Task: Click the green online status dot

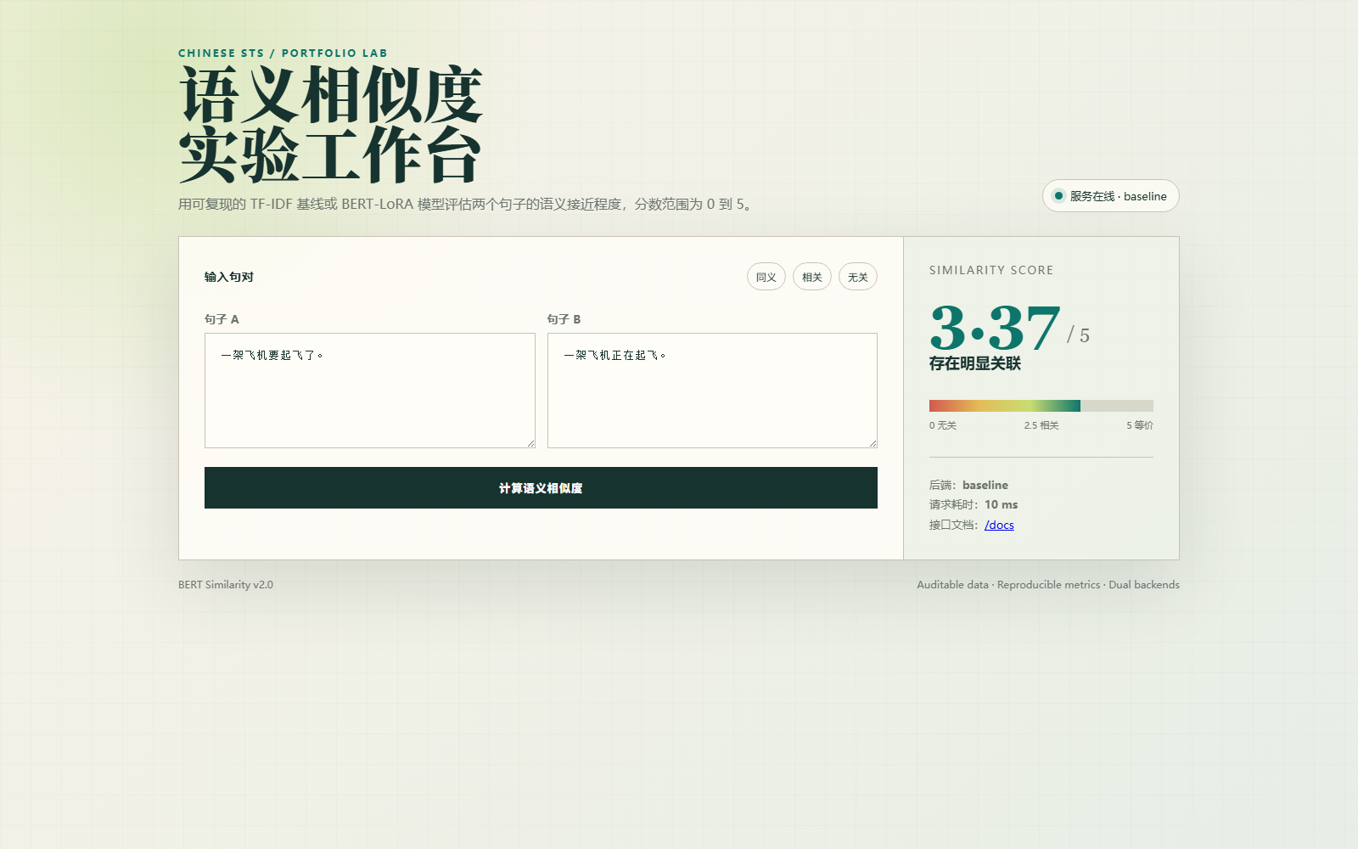Action: point(1058,196)
